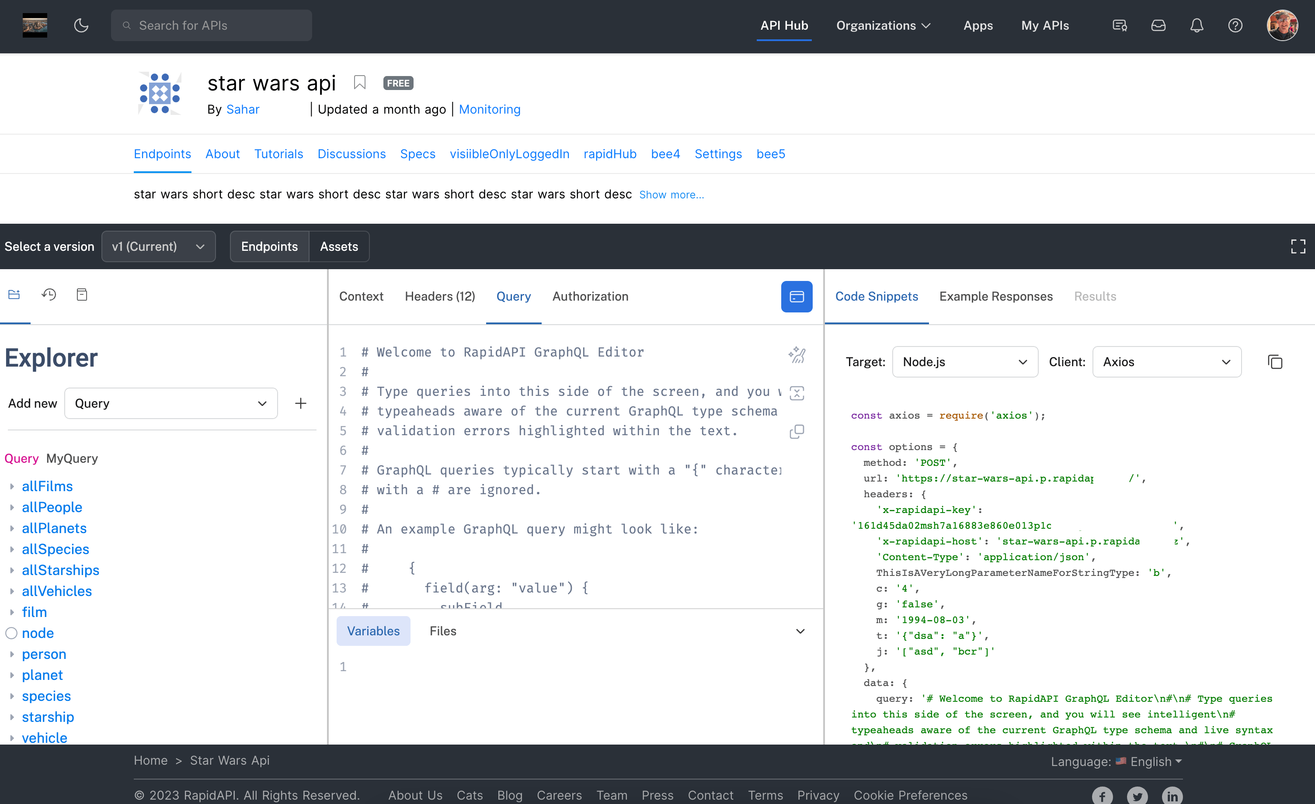This screenshot has width=1315, height=804.
Task: Open the notifications bell
Action: [1197, 25]
